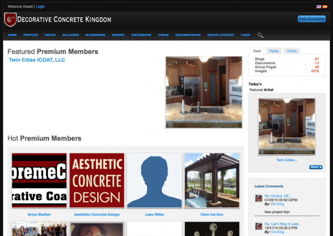333x236 pixels.
Task: Click the More button under Featured Artist
Action: [316, 167]
